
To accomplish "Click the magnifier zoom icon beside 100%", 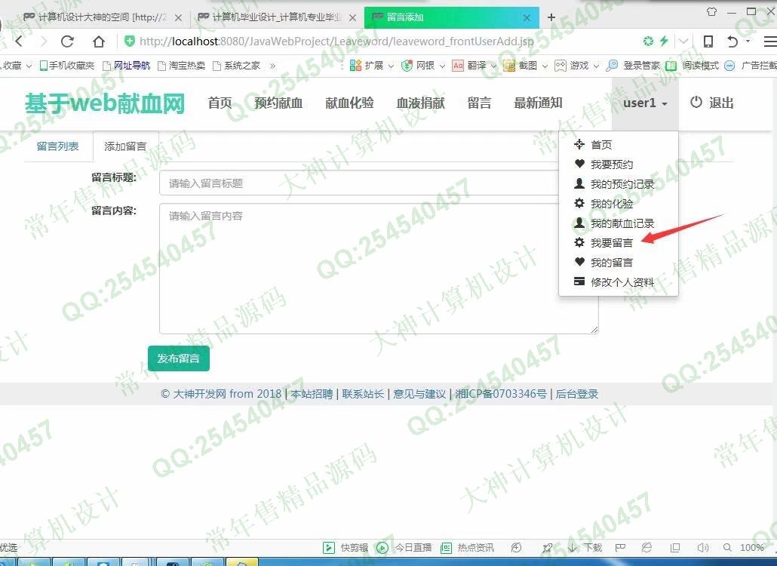I will 727,548.
